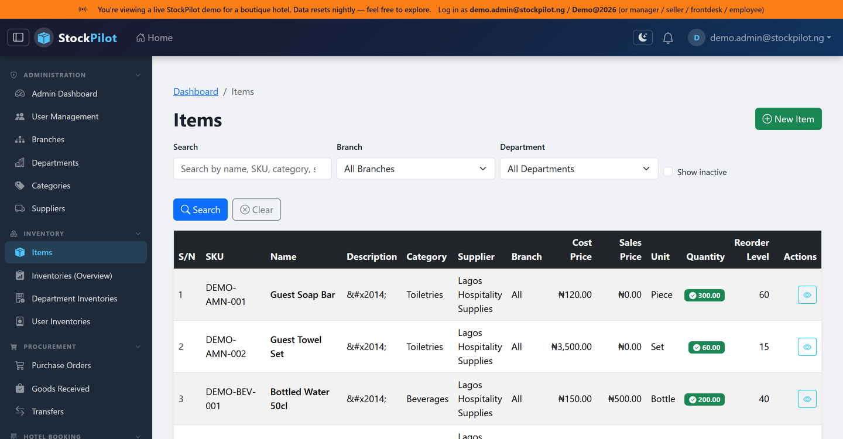
Task: Go to Home in top navigation
Action: click(155, 37)
